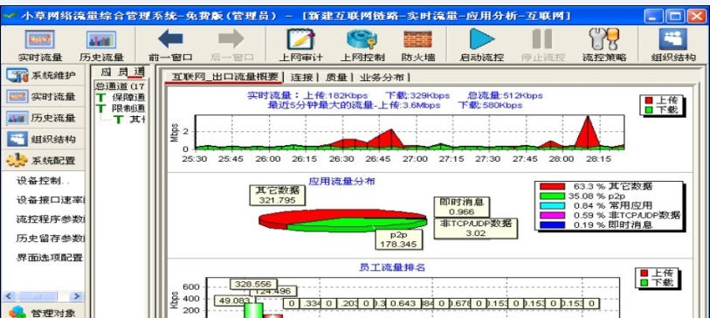Image resolution: width=710 pixels, height=318 pixels.
Task: Switch to the 质量 tab
Action: [336, 78]
